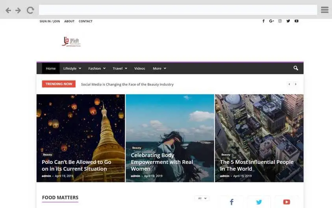The image size is (332, 208).
Task: Select the Home navigation tab
Action: click(51, 69)
